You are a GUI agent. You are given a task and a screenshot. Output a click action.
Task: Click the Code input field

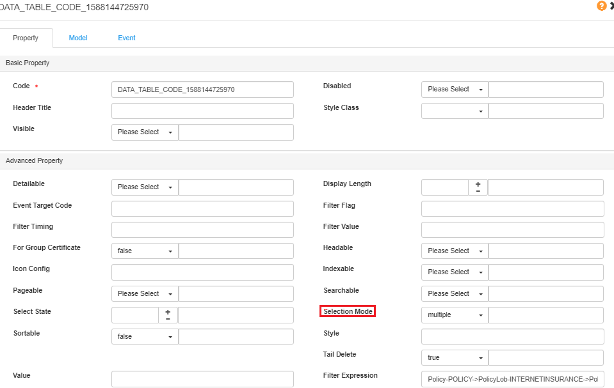point(202,89)
